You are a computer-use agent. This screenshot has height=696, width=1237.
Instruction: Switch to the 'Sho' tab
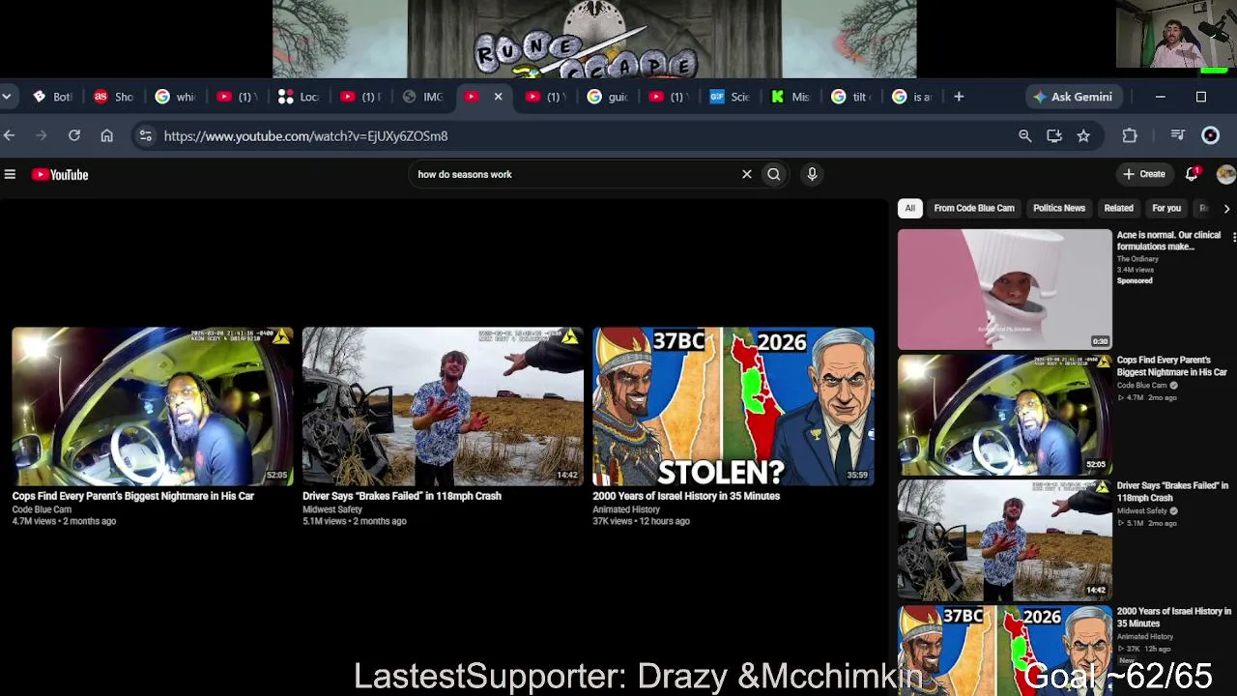point(114,97)
